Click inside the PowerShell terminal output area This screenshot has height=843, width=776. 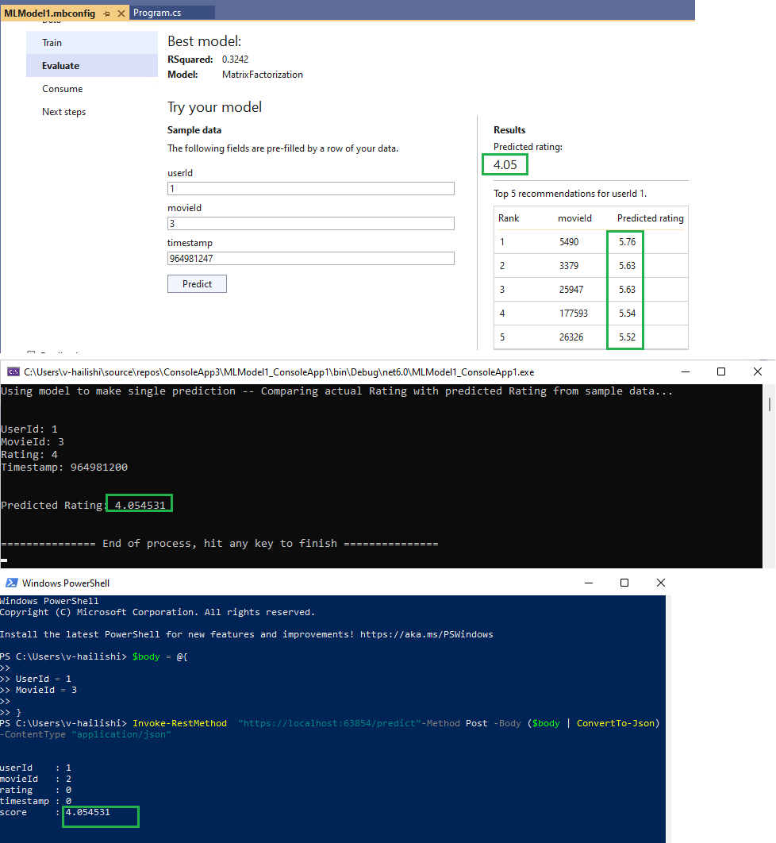[317, 714]
